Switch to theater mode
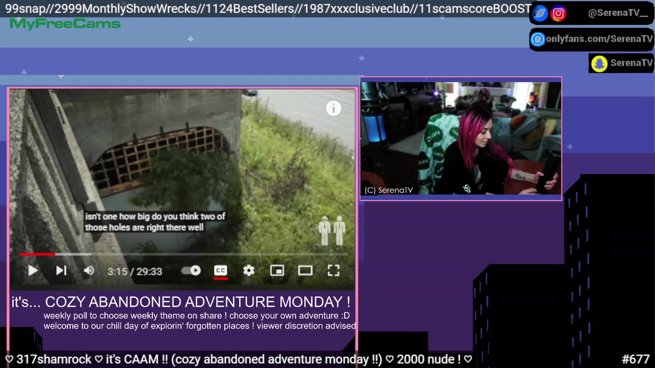The height and width of the screenshot is (368, 655). (x=305, y=271)
